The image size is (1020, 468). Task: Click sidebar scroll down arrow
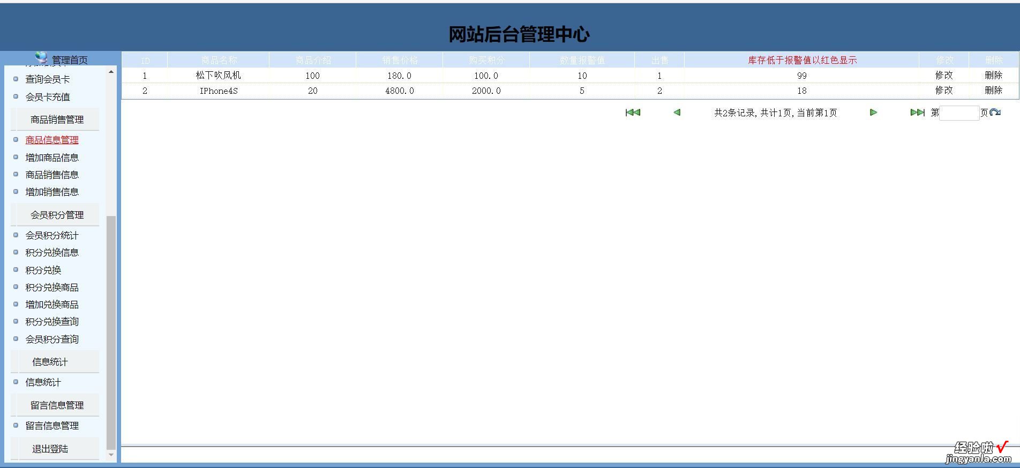[x=111, y=455]
